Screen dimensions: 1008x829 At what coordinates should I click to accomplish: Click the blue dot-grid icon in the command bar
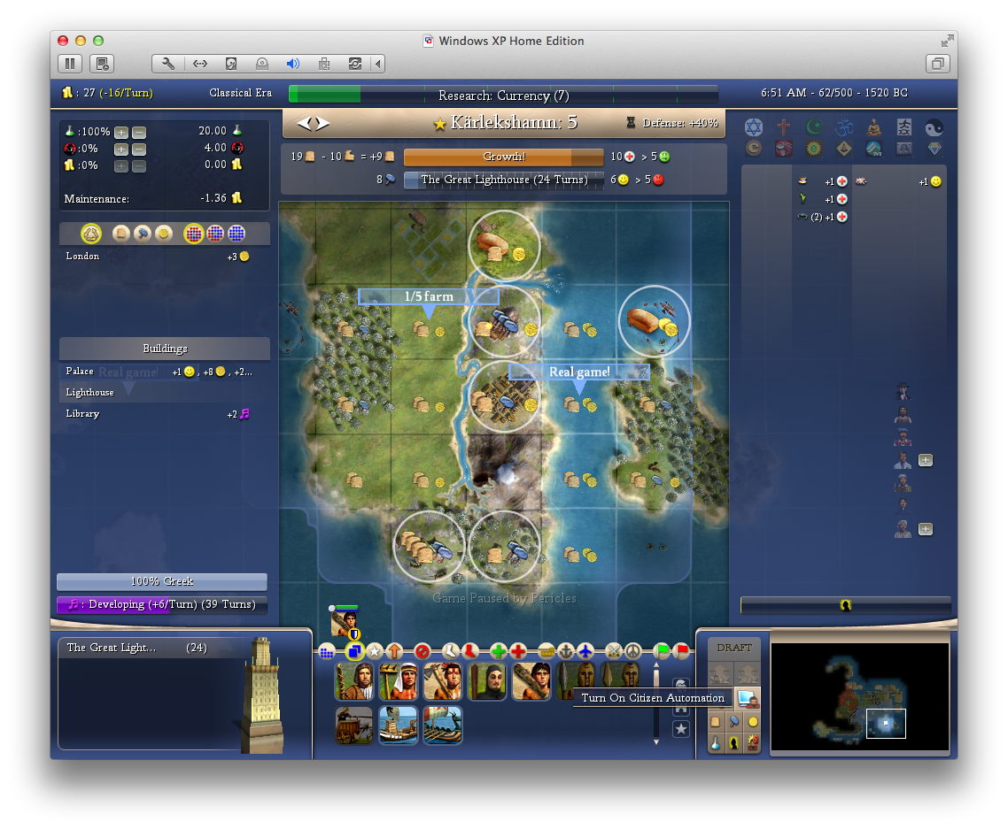[327, 652]
